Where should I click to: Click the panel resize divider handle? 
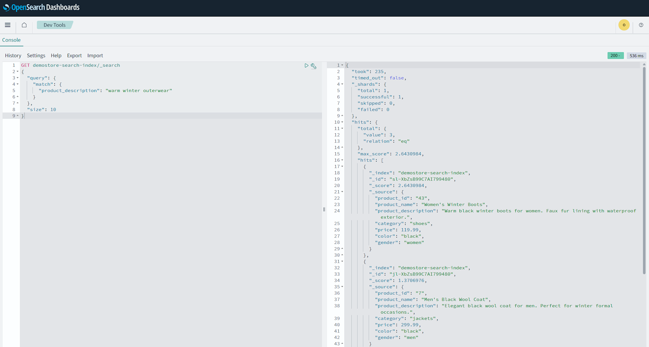[x=324, y=209]
